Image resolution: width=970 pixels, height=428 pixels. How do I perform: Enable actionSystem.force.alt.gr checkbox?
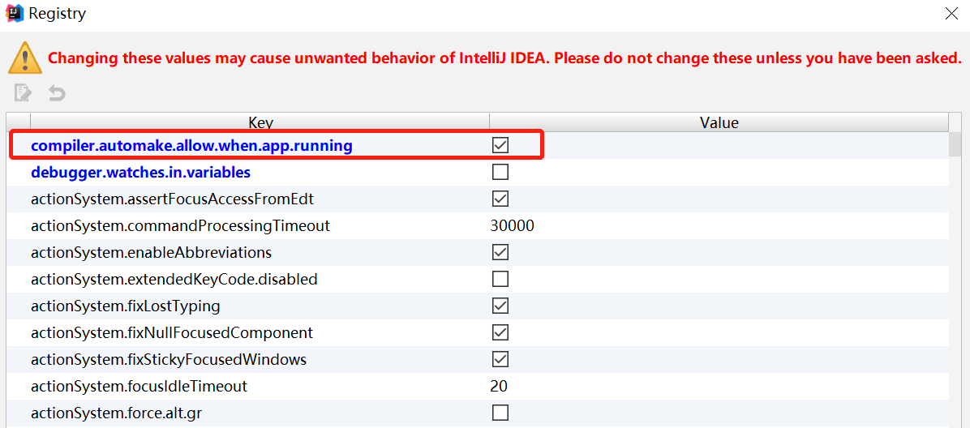point(500,413)
